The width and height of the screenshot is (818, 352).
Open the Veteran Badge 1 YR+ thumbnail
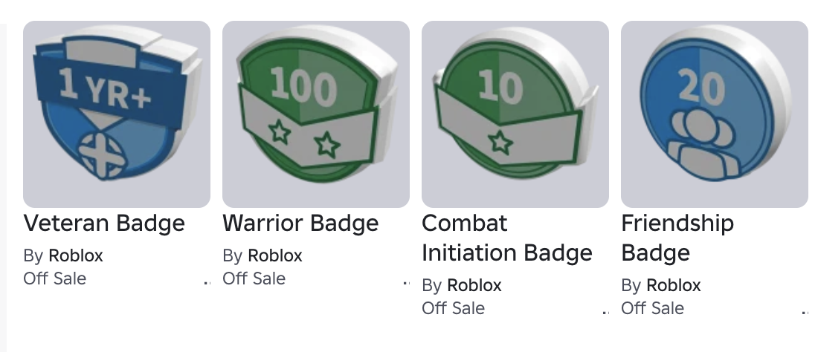117,114
